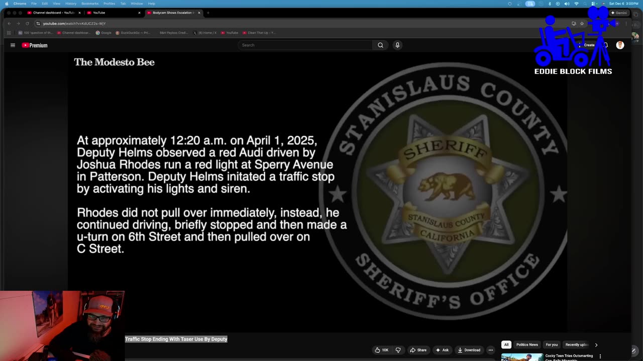Open the Apple menu
This screenshot has height=361, width=643.
(x=7, y=4)
